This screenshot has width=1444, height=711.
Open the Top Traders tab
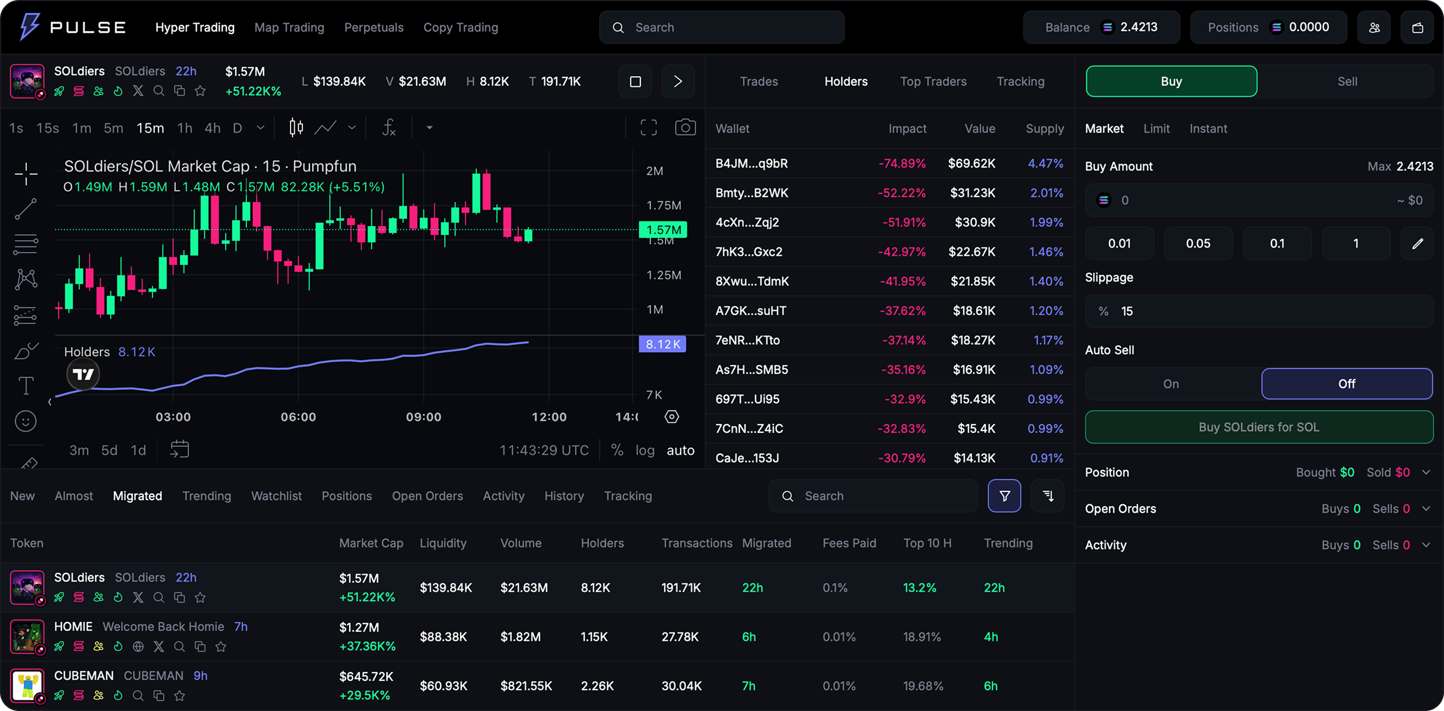click(x=934, y=81)
